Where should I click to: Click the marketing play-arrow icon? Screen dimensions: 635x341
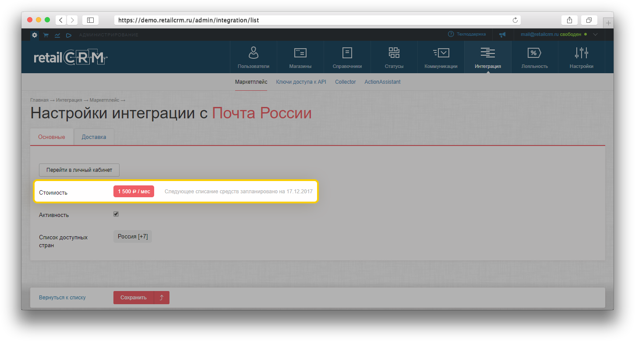69,35
